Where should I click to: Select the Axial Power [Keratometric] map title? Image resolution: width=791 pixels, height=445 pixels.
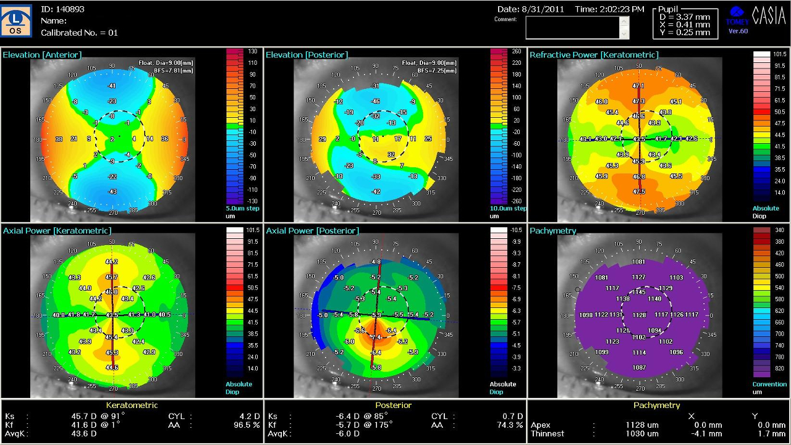click(57, 231)
